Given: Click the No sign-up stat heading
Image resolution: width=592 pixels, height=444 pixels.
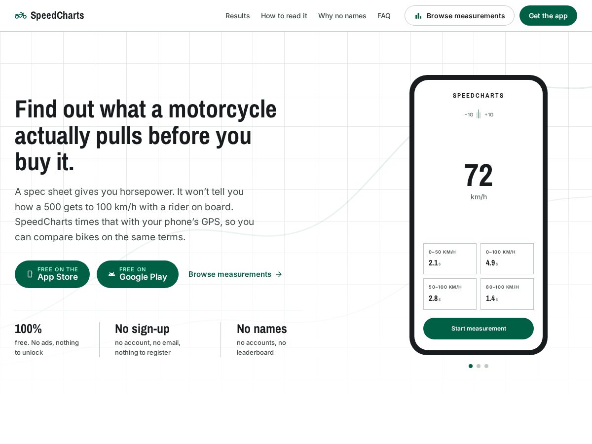Looking at the screenshot, I should [142, 329].
